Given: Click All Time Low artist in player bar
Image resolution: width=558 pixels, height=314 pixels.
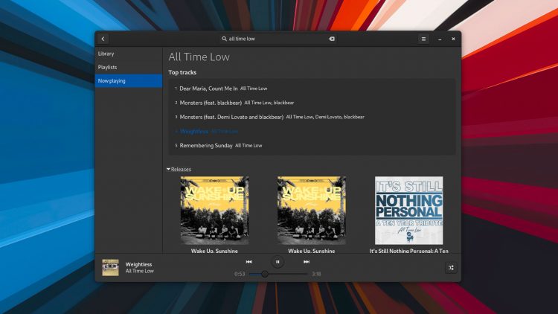Looking at the screenshot, I should click(140, 271).
